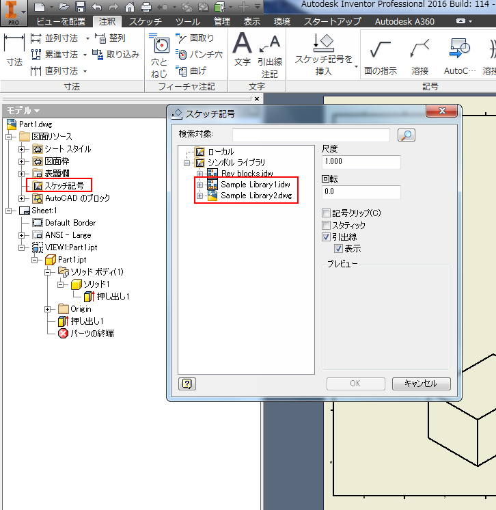
Task: Select the 寸法 dimension tool
Action: tap(14, 51)
